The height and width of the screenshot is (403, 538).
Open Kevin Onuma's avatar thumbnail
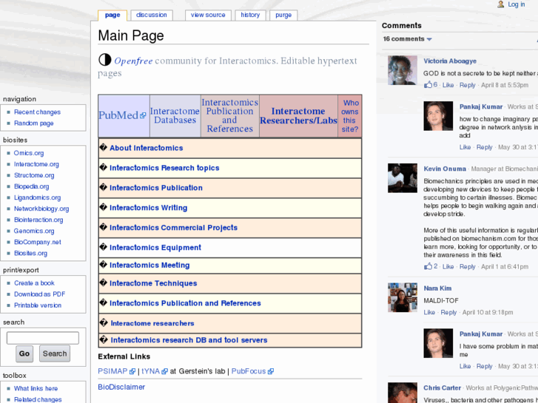[403, 178]
